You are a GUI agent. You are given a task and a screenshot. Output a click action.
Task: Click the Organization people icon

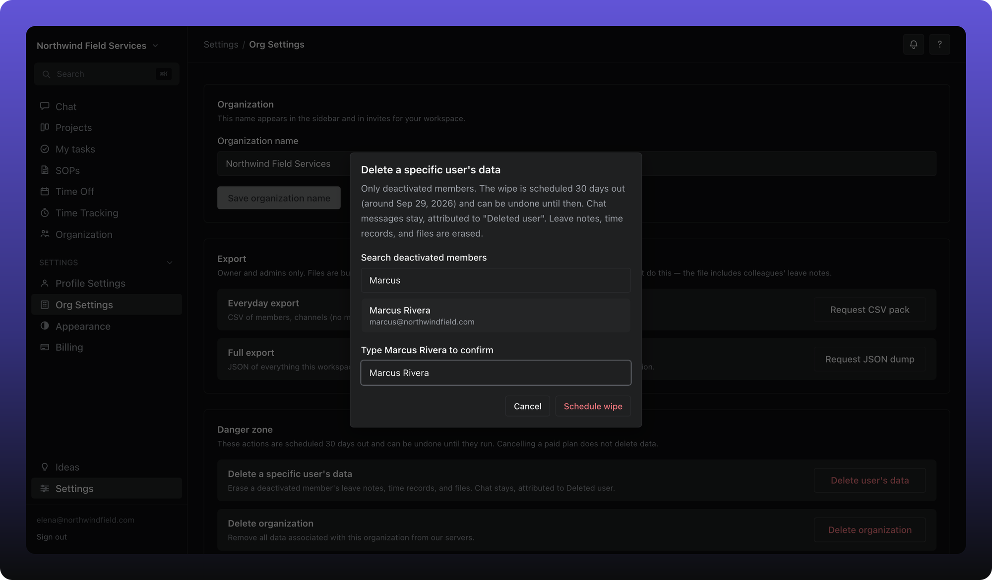[45, 234]
